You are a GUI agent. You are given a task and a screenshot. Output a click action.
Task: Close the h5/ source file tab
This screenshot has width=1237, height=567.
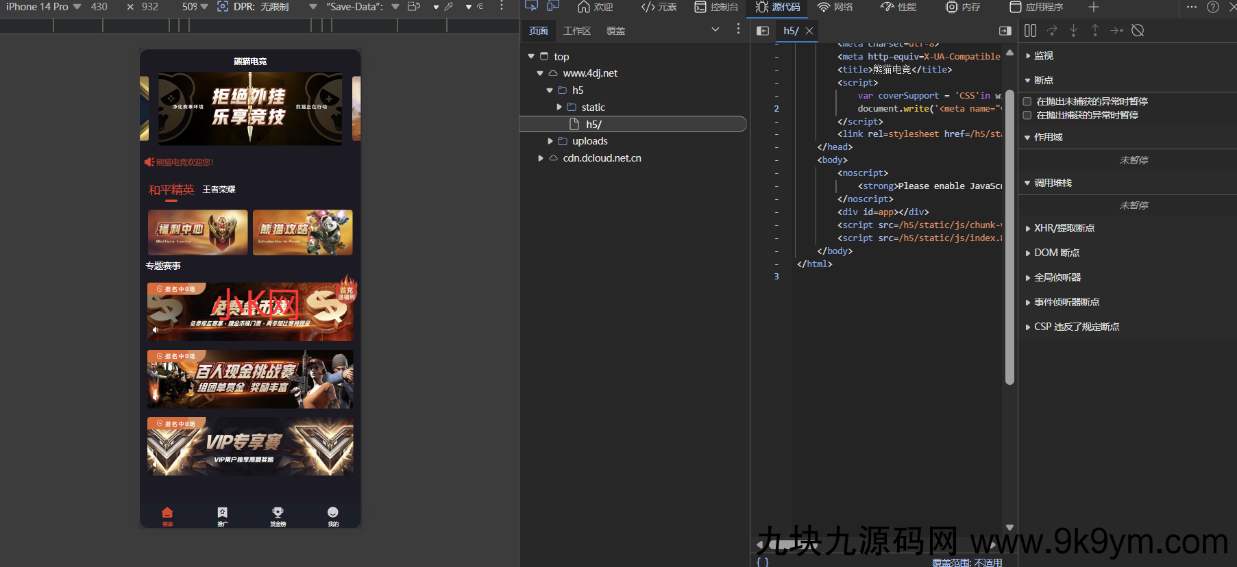pyautogui.click(x=809, y=31)
